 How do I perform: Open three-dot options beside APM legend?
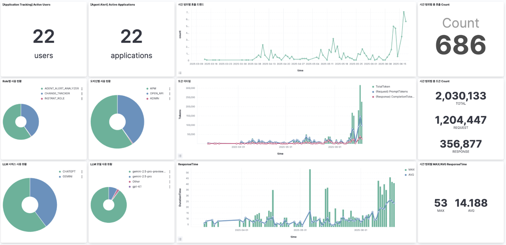click(170, 89)
